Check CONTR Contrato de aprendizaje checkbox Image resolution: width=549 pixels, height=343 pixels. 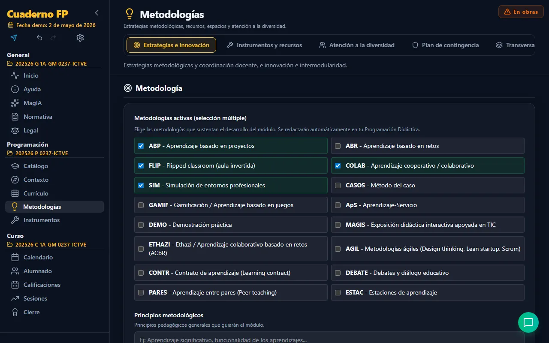[x=141, y=273]
